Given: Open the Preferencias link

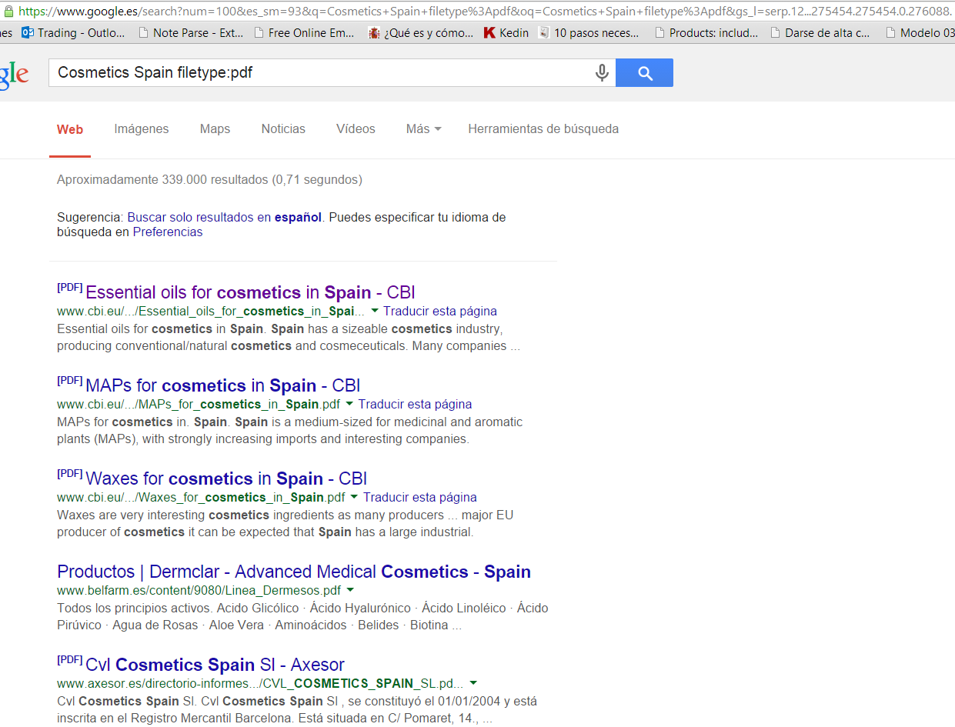Looking at the screenshot, I should pyautogui.click(x=168, y=232).
